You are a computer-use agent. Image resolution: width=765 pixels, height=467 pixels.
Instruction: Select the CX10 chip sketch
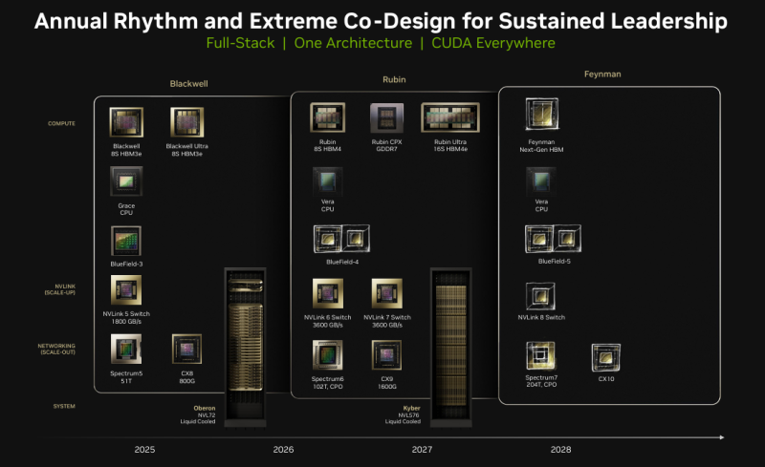click(606, 358)
